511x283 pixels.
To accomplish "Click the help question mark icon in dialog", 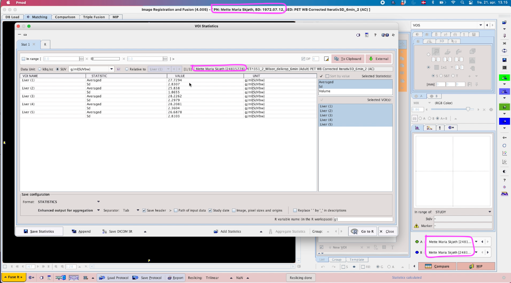I will tap(375, 35).
